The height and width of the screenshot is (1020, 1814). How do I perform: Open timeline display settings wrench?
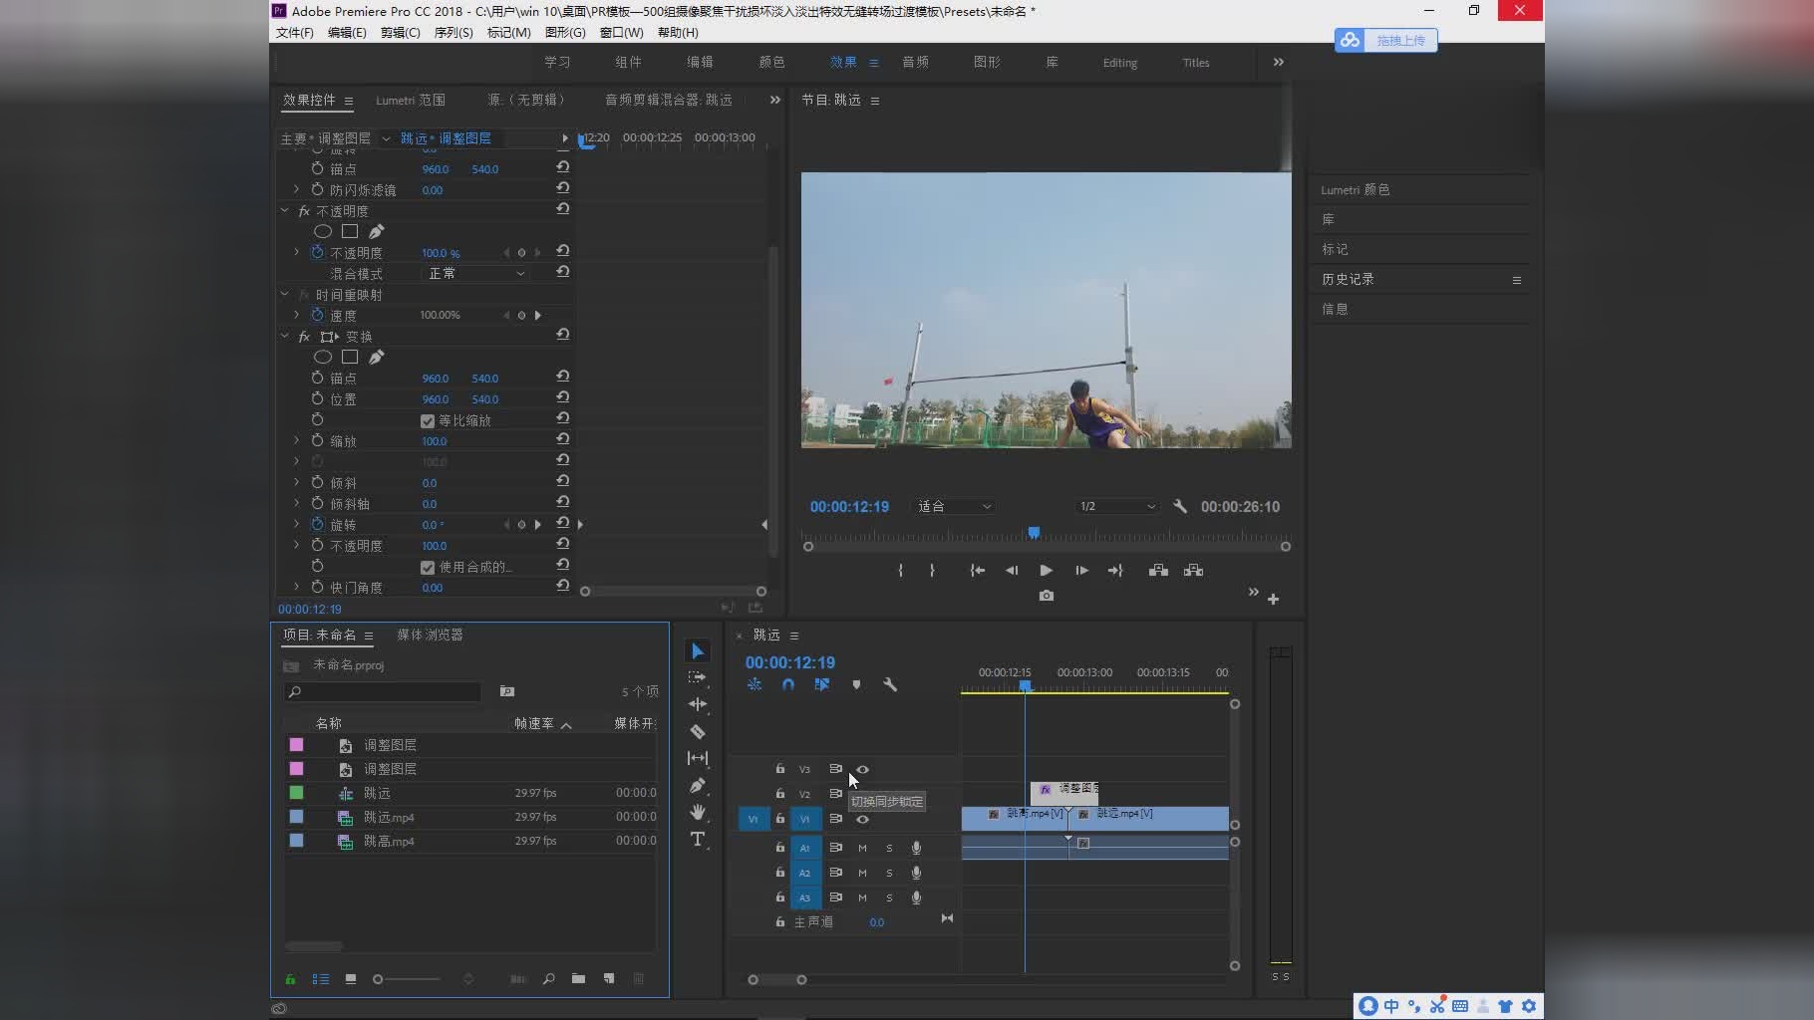pyautogui.click(x=890, y=684)
